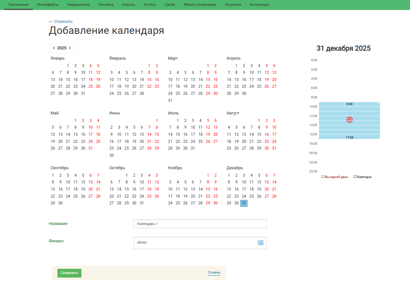This screenshot has height=283, width=410.
Task: Click the red delete icon in time block
Action: (349, 120)
